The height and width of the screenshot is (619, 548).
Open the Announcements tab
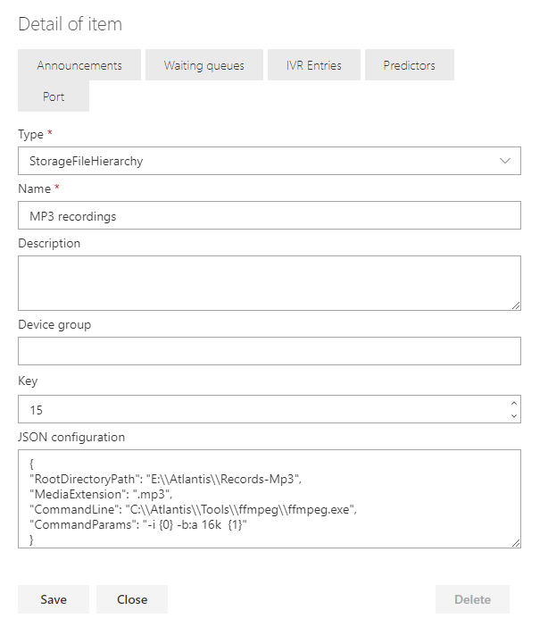79,65
